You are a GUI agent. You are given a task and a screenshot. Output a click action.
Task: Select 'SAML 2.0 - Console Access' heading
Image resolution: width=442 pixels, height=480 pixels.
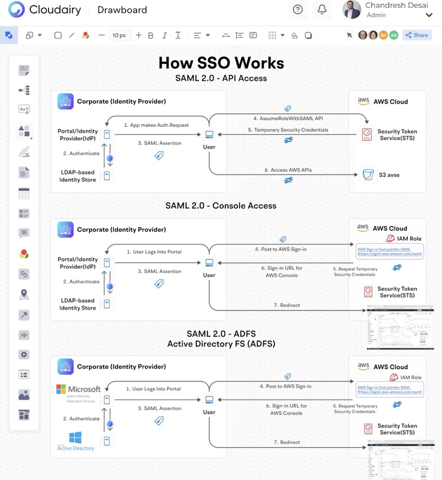click(221, 206)
